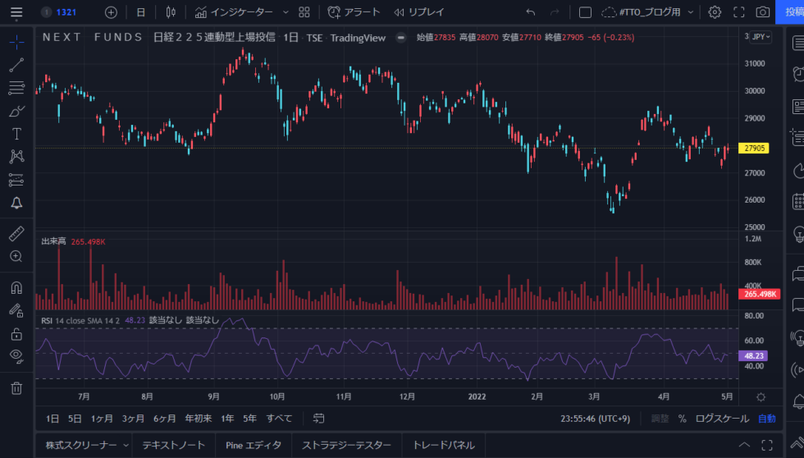Open the forecast and measurement tools

(16, 180)
